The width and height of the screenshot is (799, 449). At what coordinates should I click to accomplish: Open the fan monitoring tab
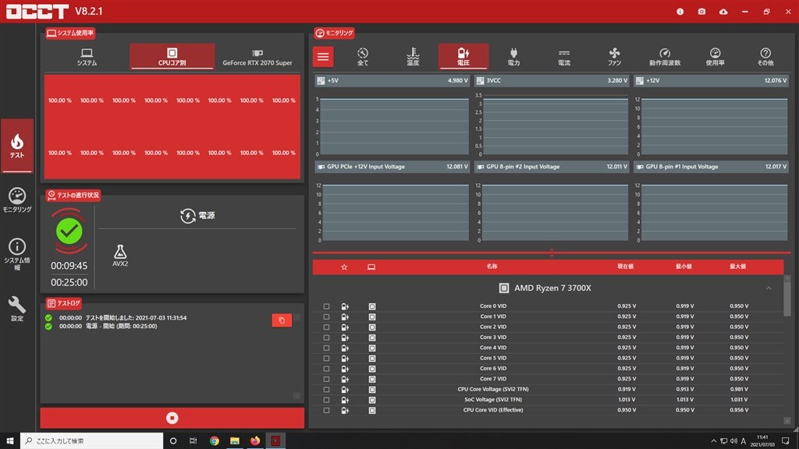(614, 56)
